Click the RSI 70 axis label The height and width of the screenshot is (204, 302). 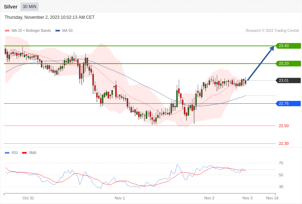click(281, 163)
